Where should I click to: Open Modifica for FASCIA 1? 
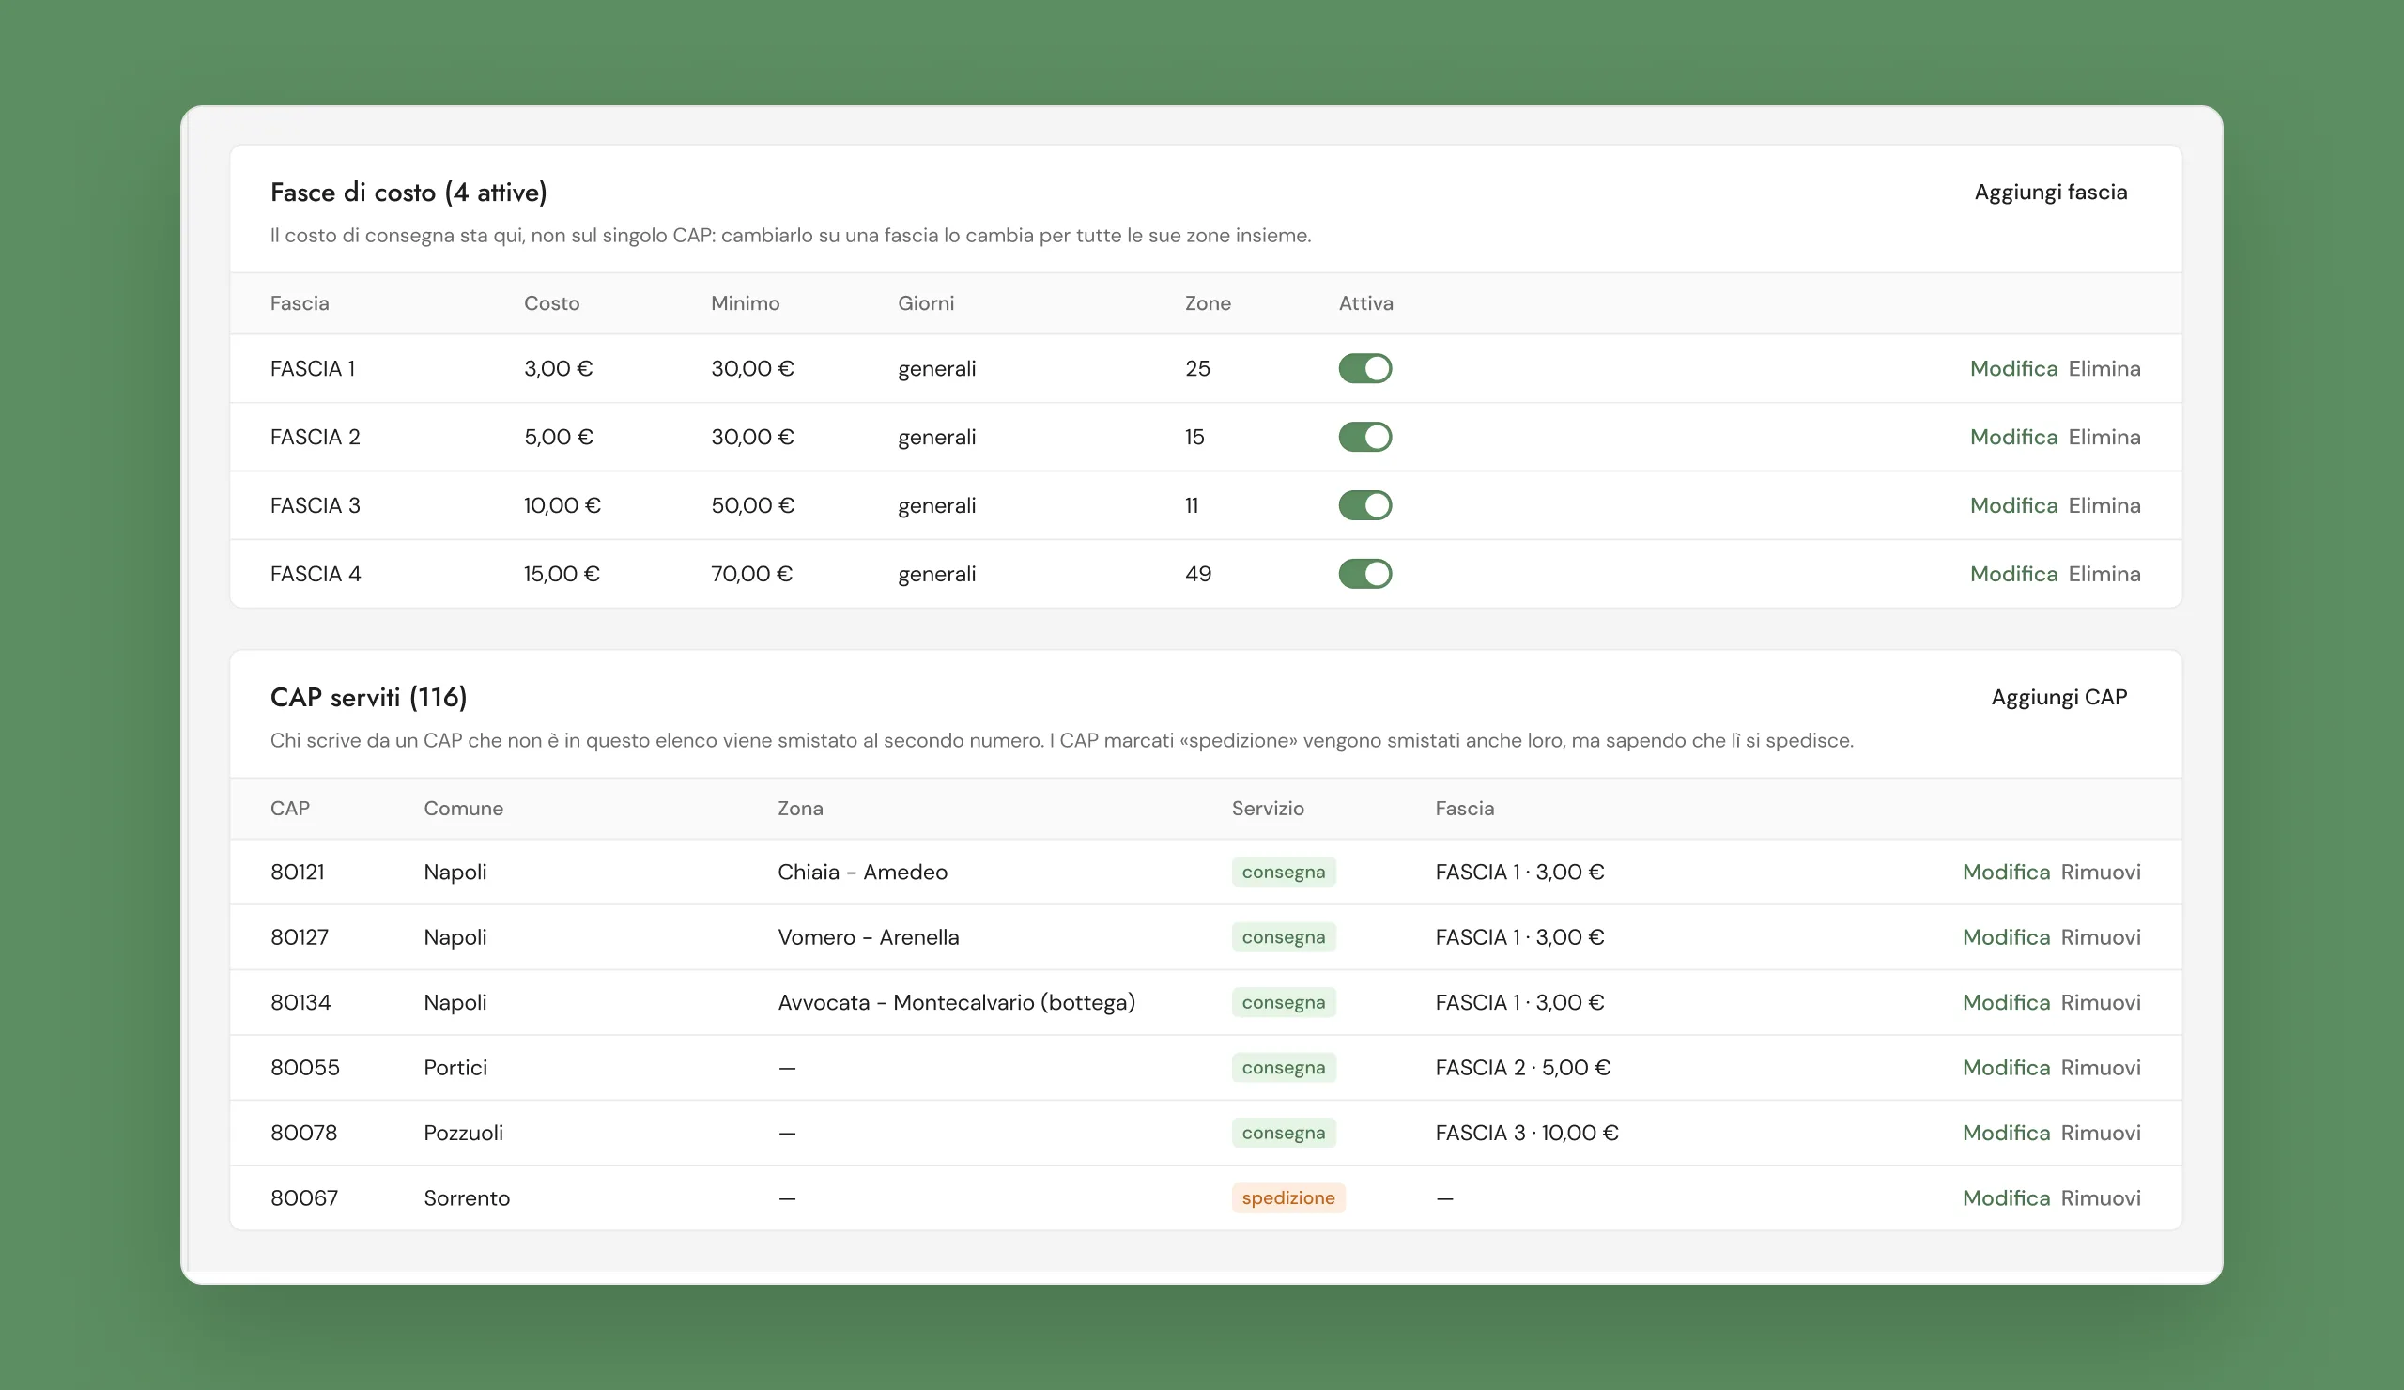[2014, 368]
